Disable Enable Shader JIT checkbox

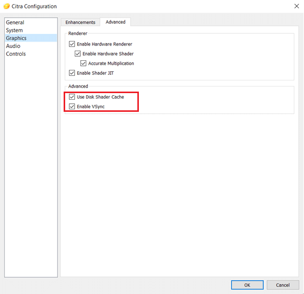(x=72, y=73)
